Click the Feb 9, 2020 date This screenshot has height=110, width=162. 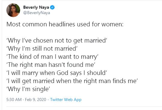[x=35, y=100]
